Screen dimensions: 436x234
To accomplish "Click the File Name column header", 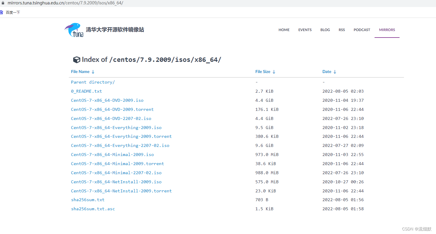I will pyautogui.click(x=80, y=72).
